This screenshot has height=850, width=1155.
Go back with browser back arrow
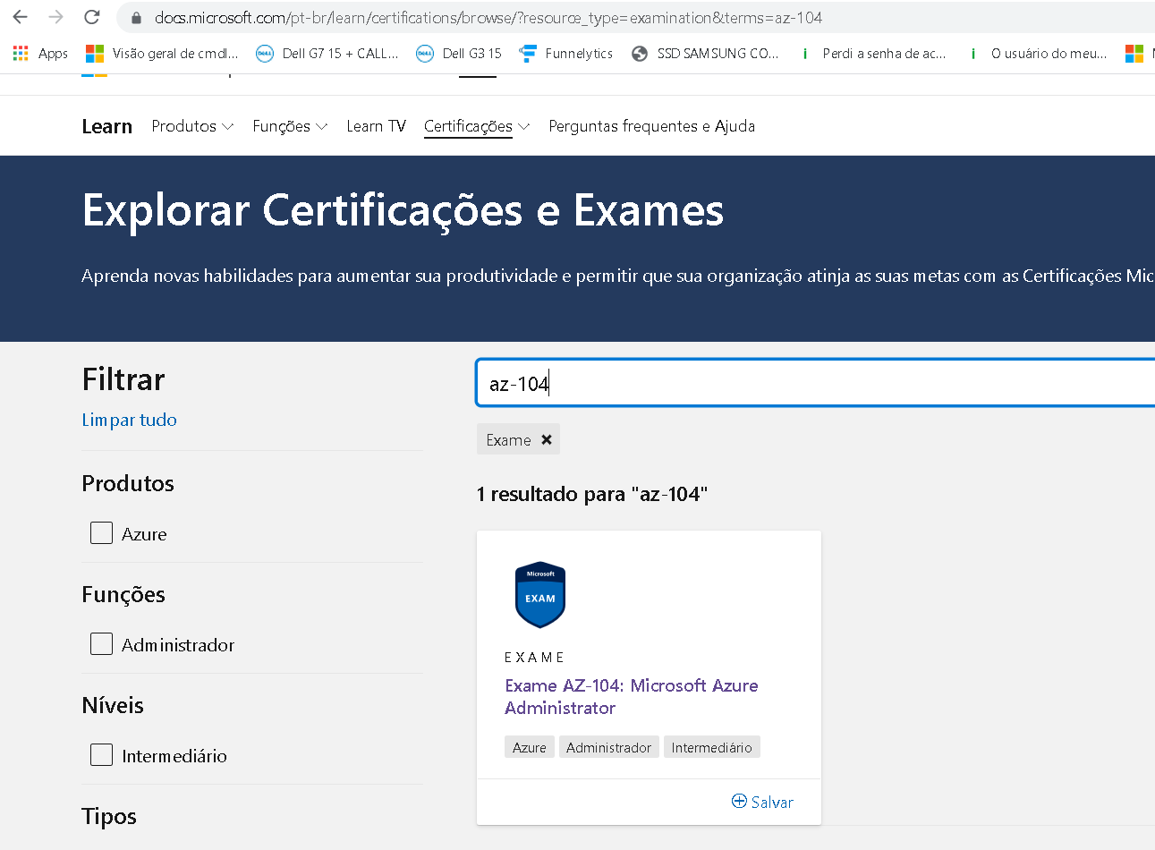pyautogui.click(x=20, y=17)
